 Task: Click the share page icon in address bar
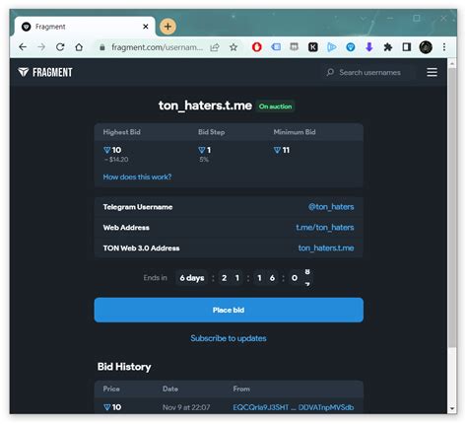point(215,47)
